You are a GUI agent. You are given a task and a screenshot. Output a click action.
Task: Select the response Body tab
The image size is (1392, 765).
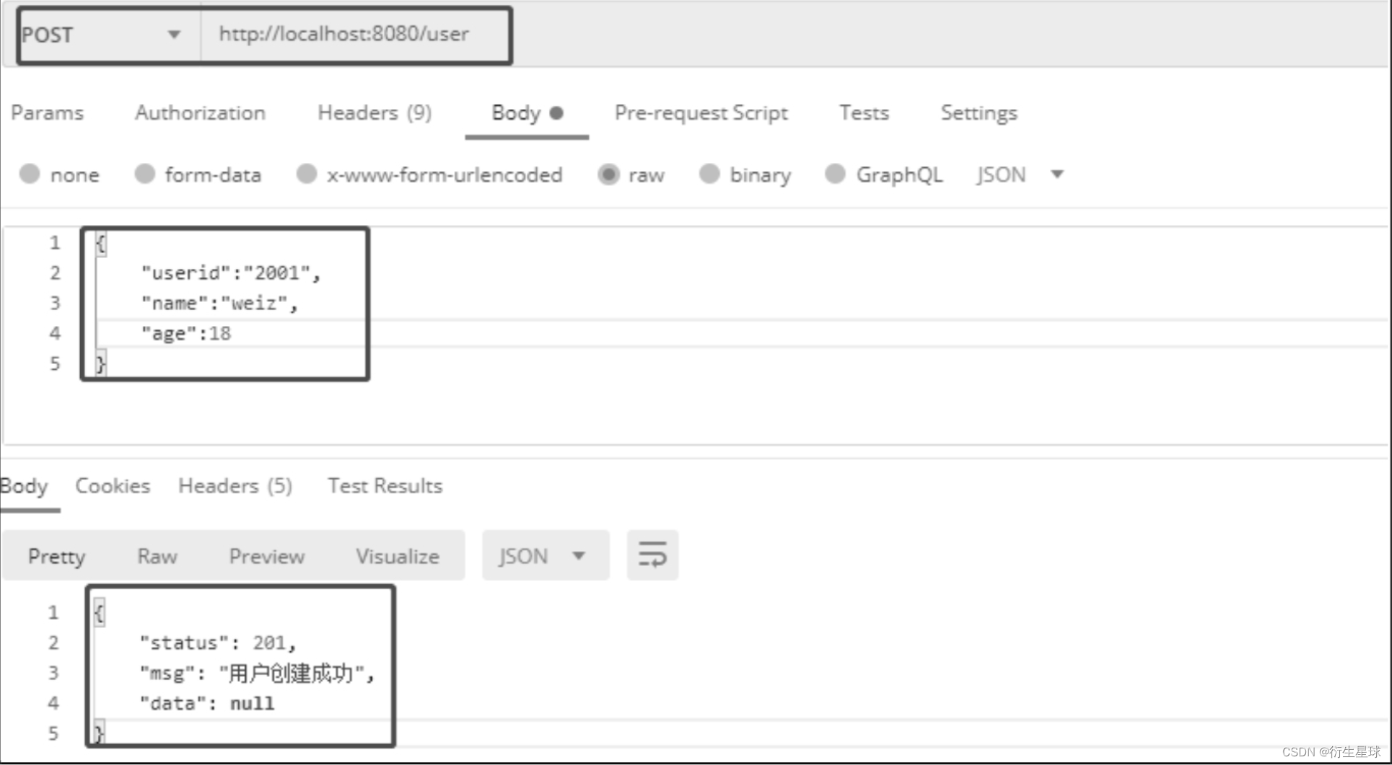point(25,486)
